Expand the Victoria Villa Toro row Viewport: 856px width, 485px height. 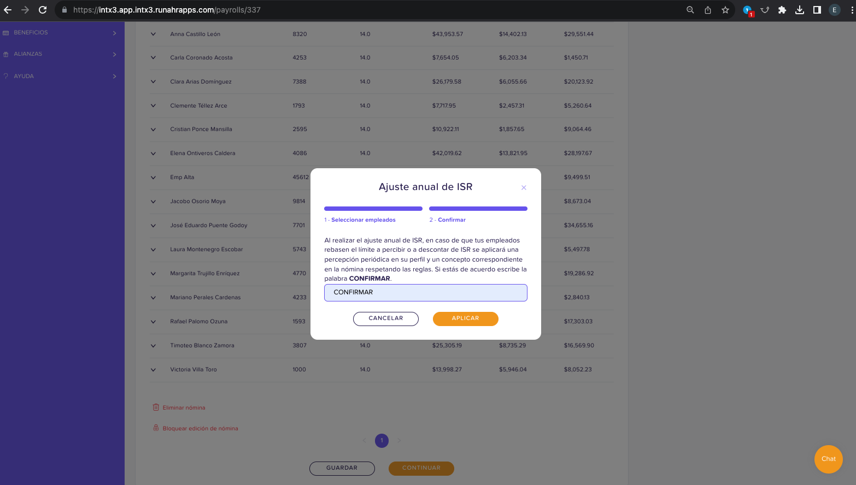pyautogui.click(x=153, y=369)
